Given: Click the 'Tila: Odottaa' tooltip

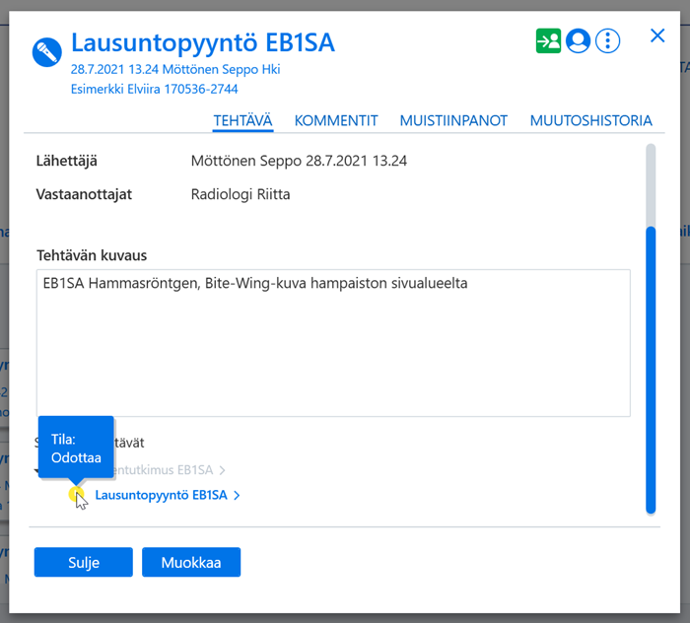Looking at the screenshot, I should coord(76,448).
